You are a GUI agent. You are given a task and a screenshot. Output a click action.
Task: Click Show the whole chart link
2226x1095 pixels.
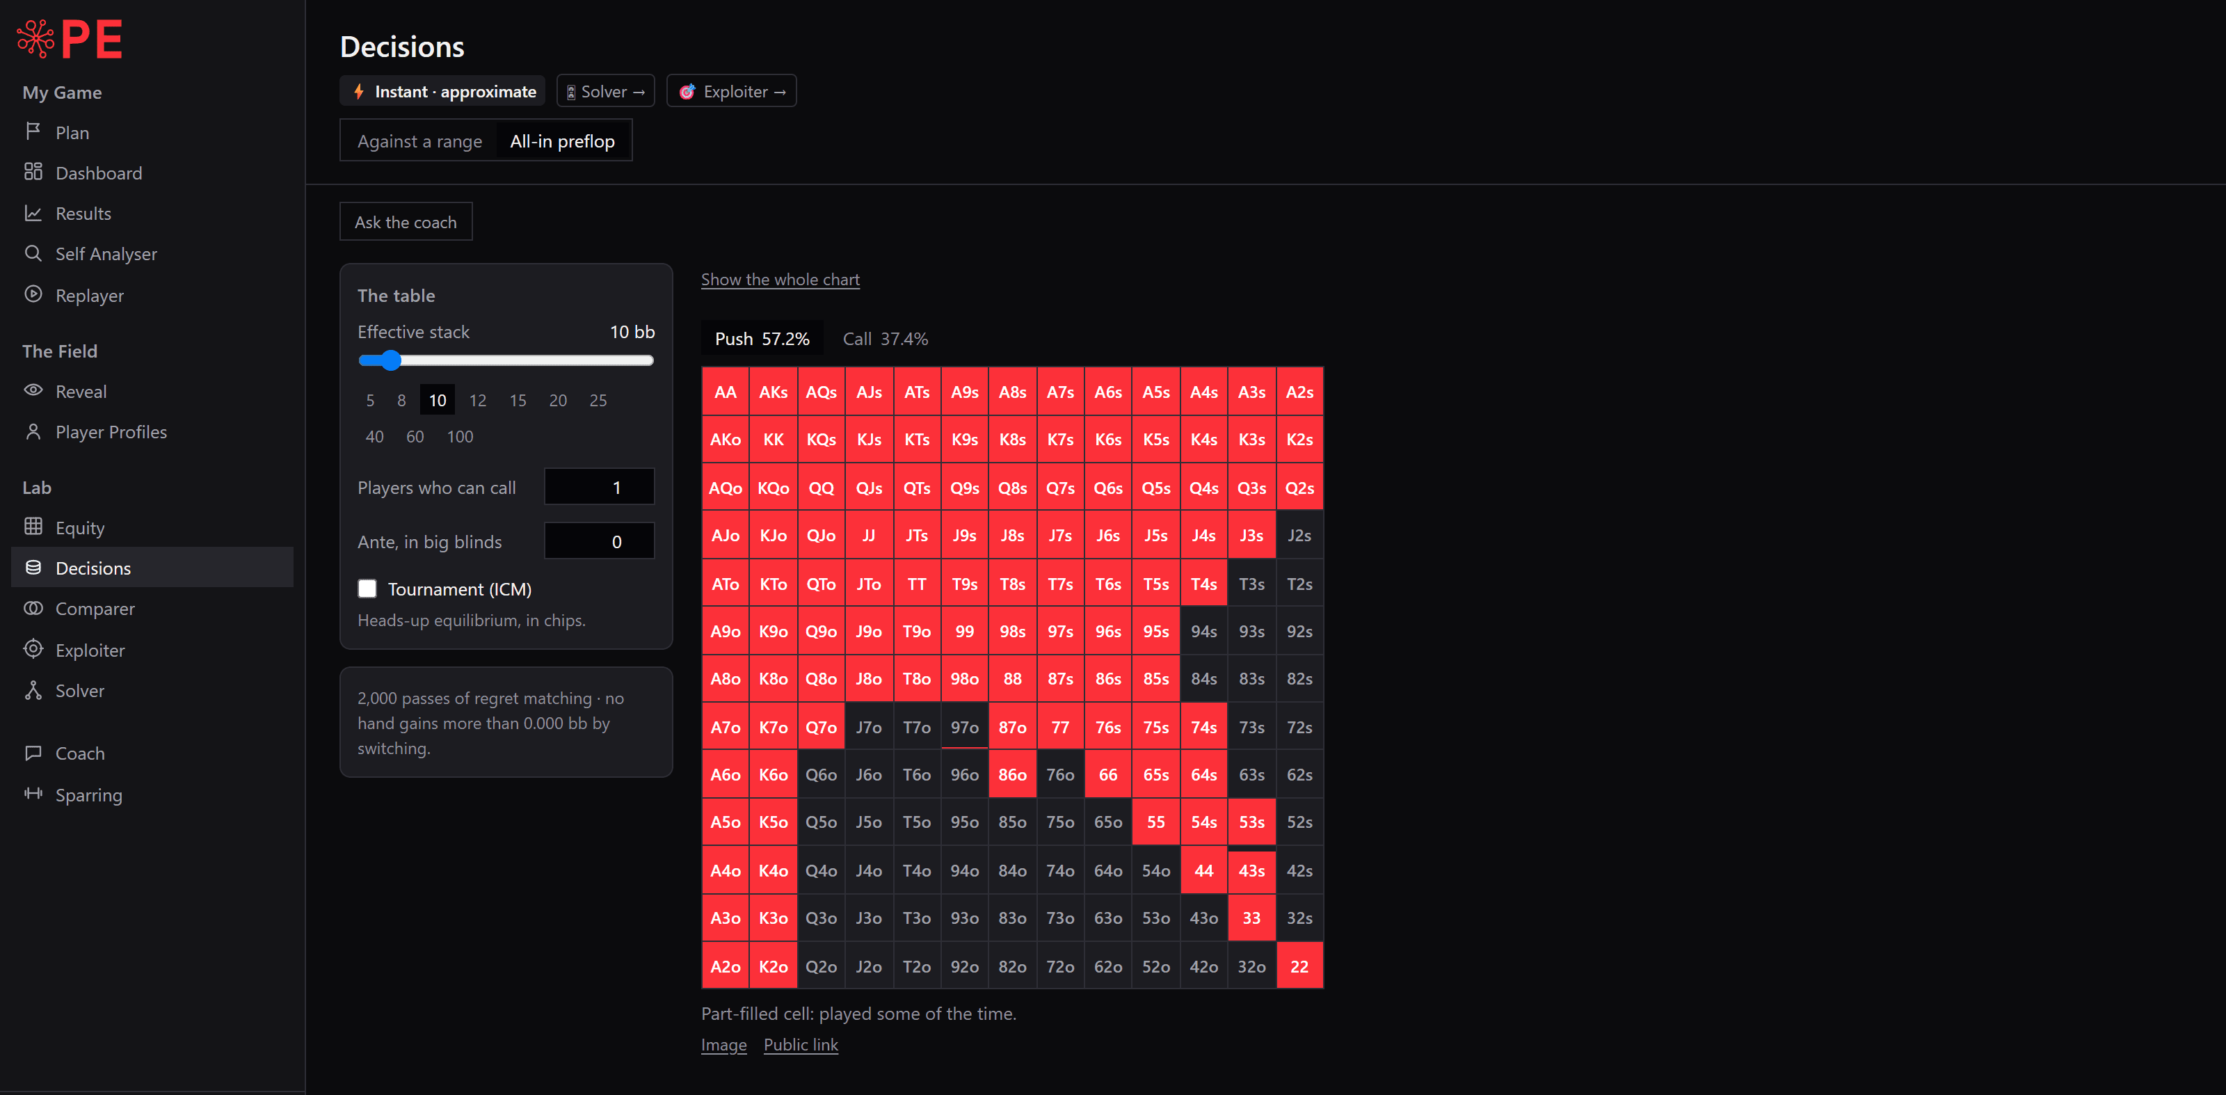(x=779, y=279)
